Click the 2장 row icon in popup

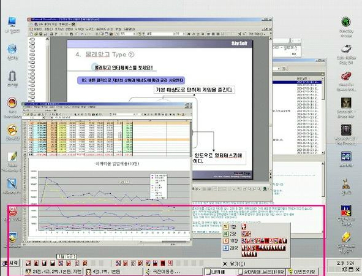[x=225, y=234]
